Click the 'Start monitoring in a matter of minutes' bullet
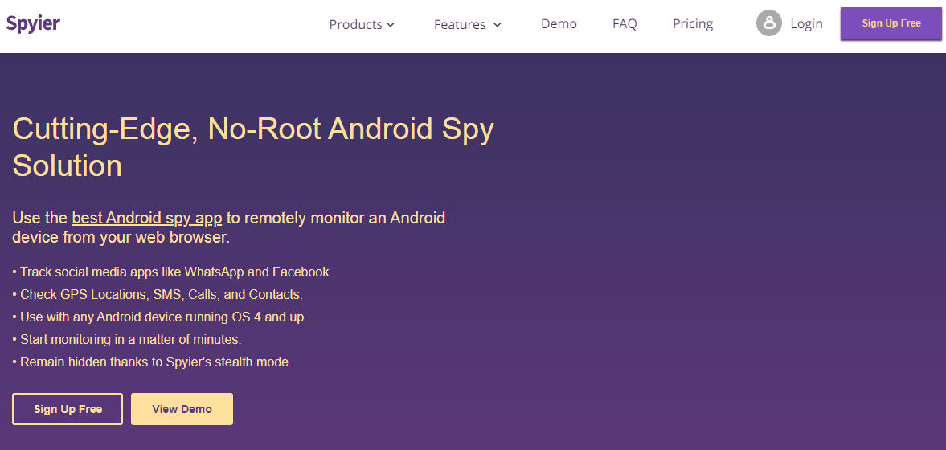Image resolution: width=946 pixels, height=450 pixels. tap(127, 340)
